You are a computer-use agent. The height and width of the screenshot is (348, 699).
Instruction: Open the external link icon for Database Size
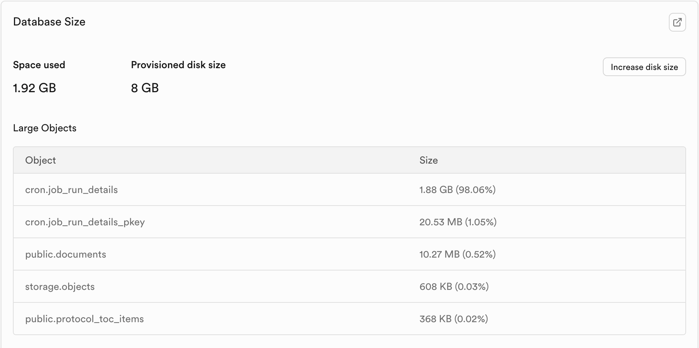click(x=677, y=22)
